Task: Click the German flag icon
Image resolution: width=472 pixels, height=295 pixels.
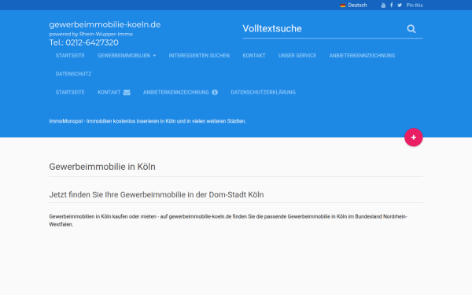Action: [x=342, y=6]
